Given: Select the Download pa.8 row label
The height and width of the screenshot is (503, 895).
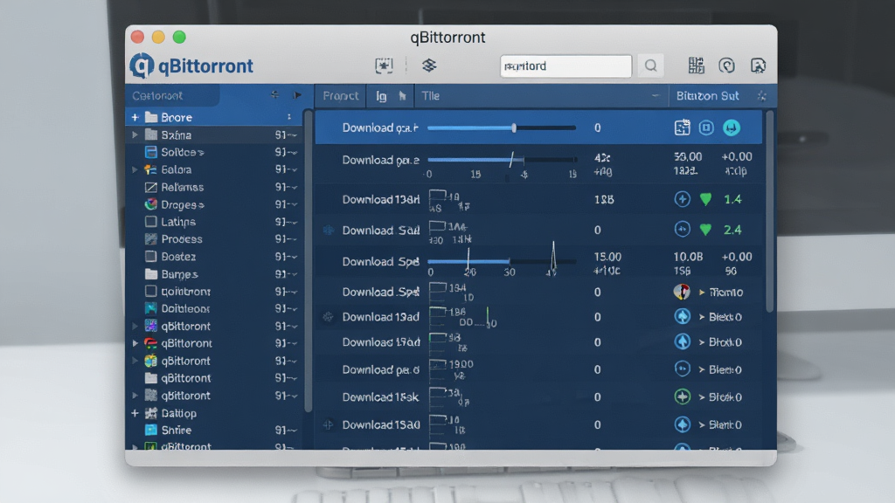Looking at the screenshot, I should [x=381, y=369].
